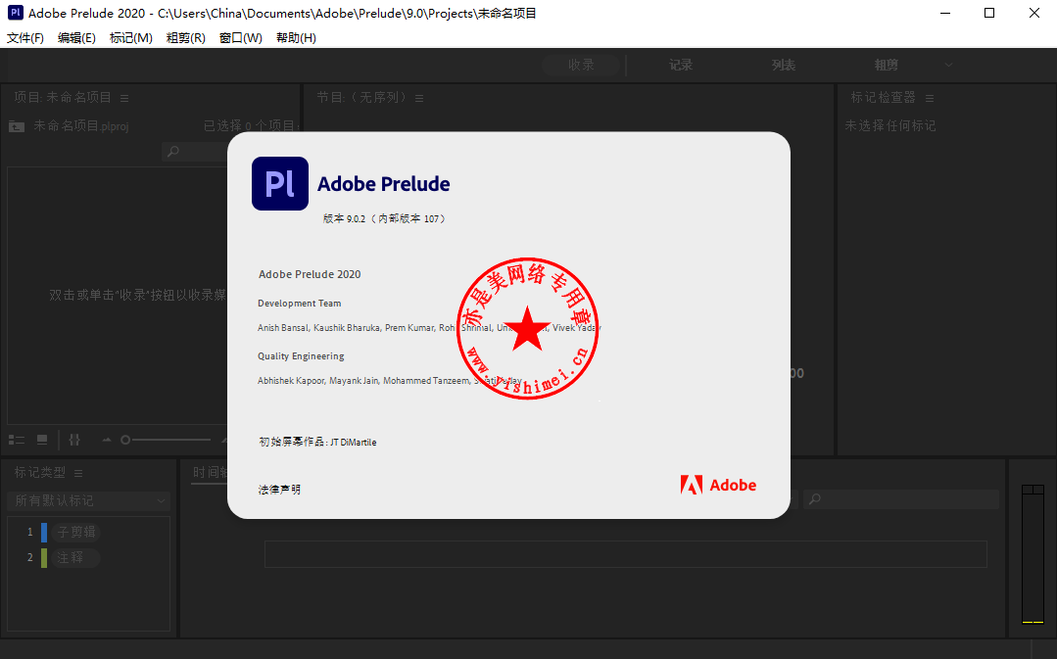Click the green color swatch for 注释
The width and height of the screenshot is (1057, 659).
[44, 558]
